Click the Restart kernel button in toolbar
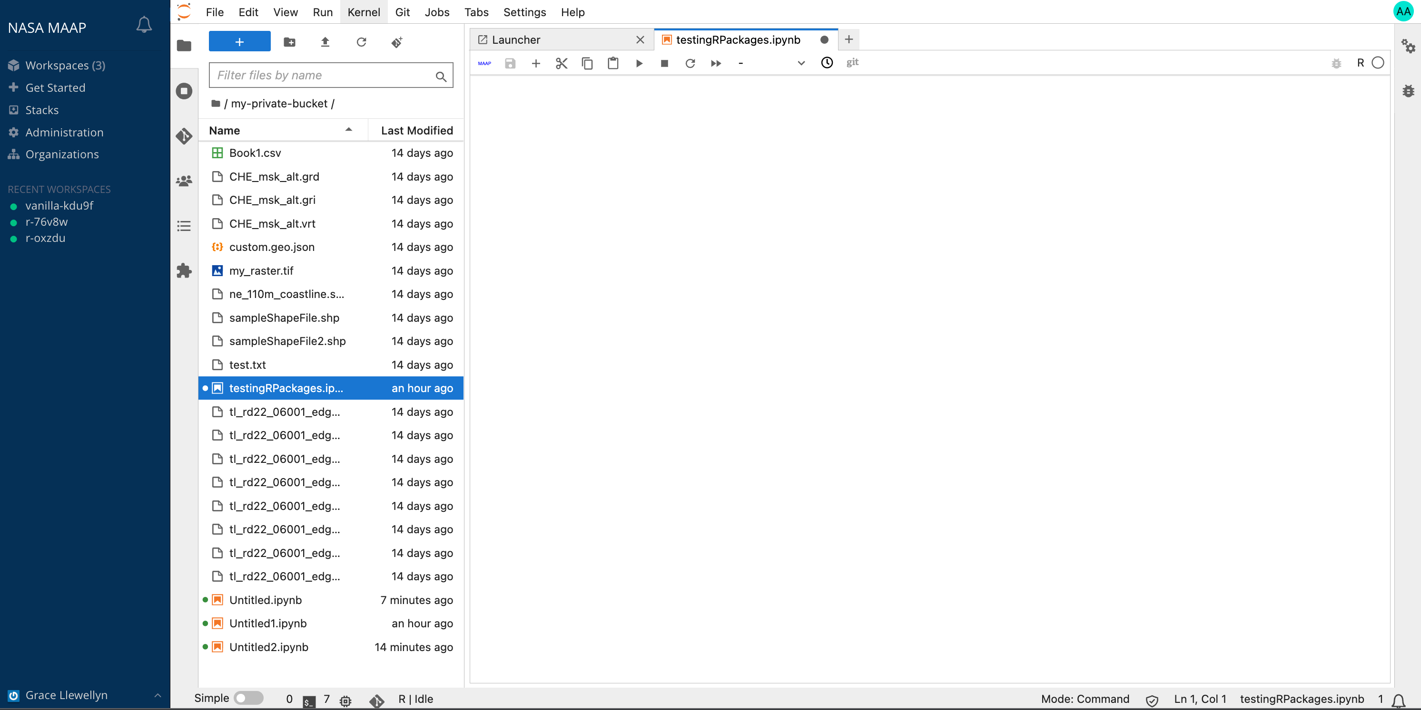1421x710 pixels. (690, 62)
